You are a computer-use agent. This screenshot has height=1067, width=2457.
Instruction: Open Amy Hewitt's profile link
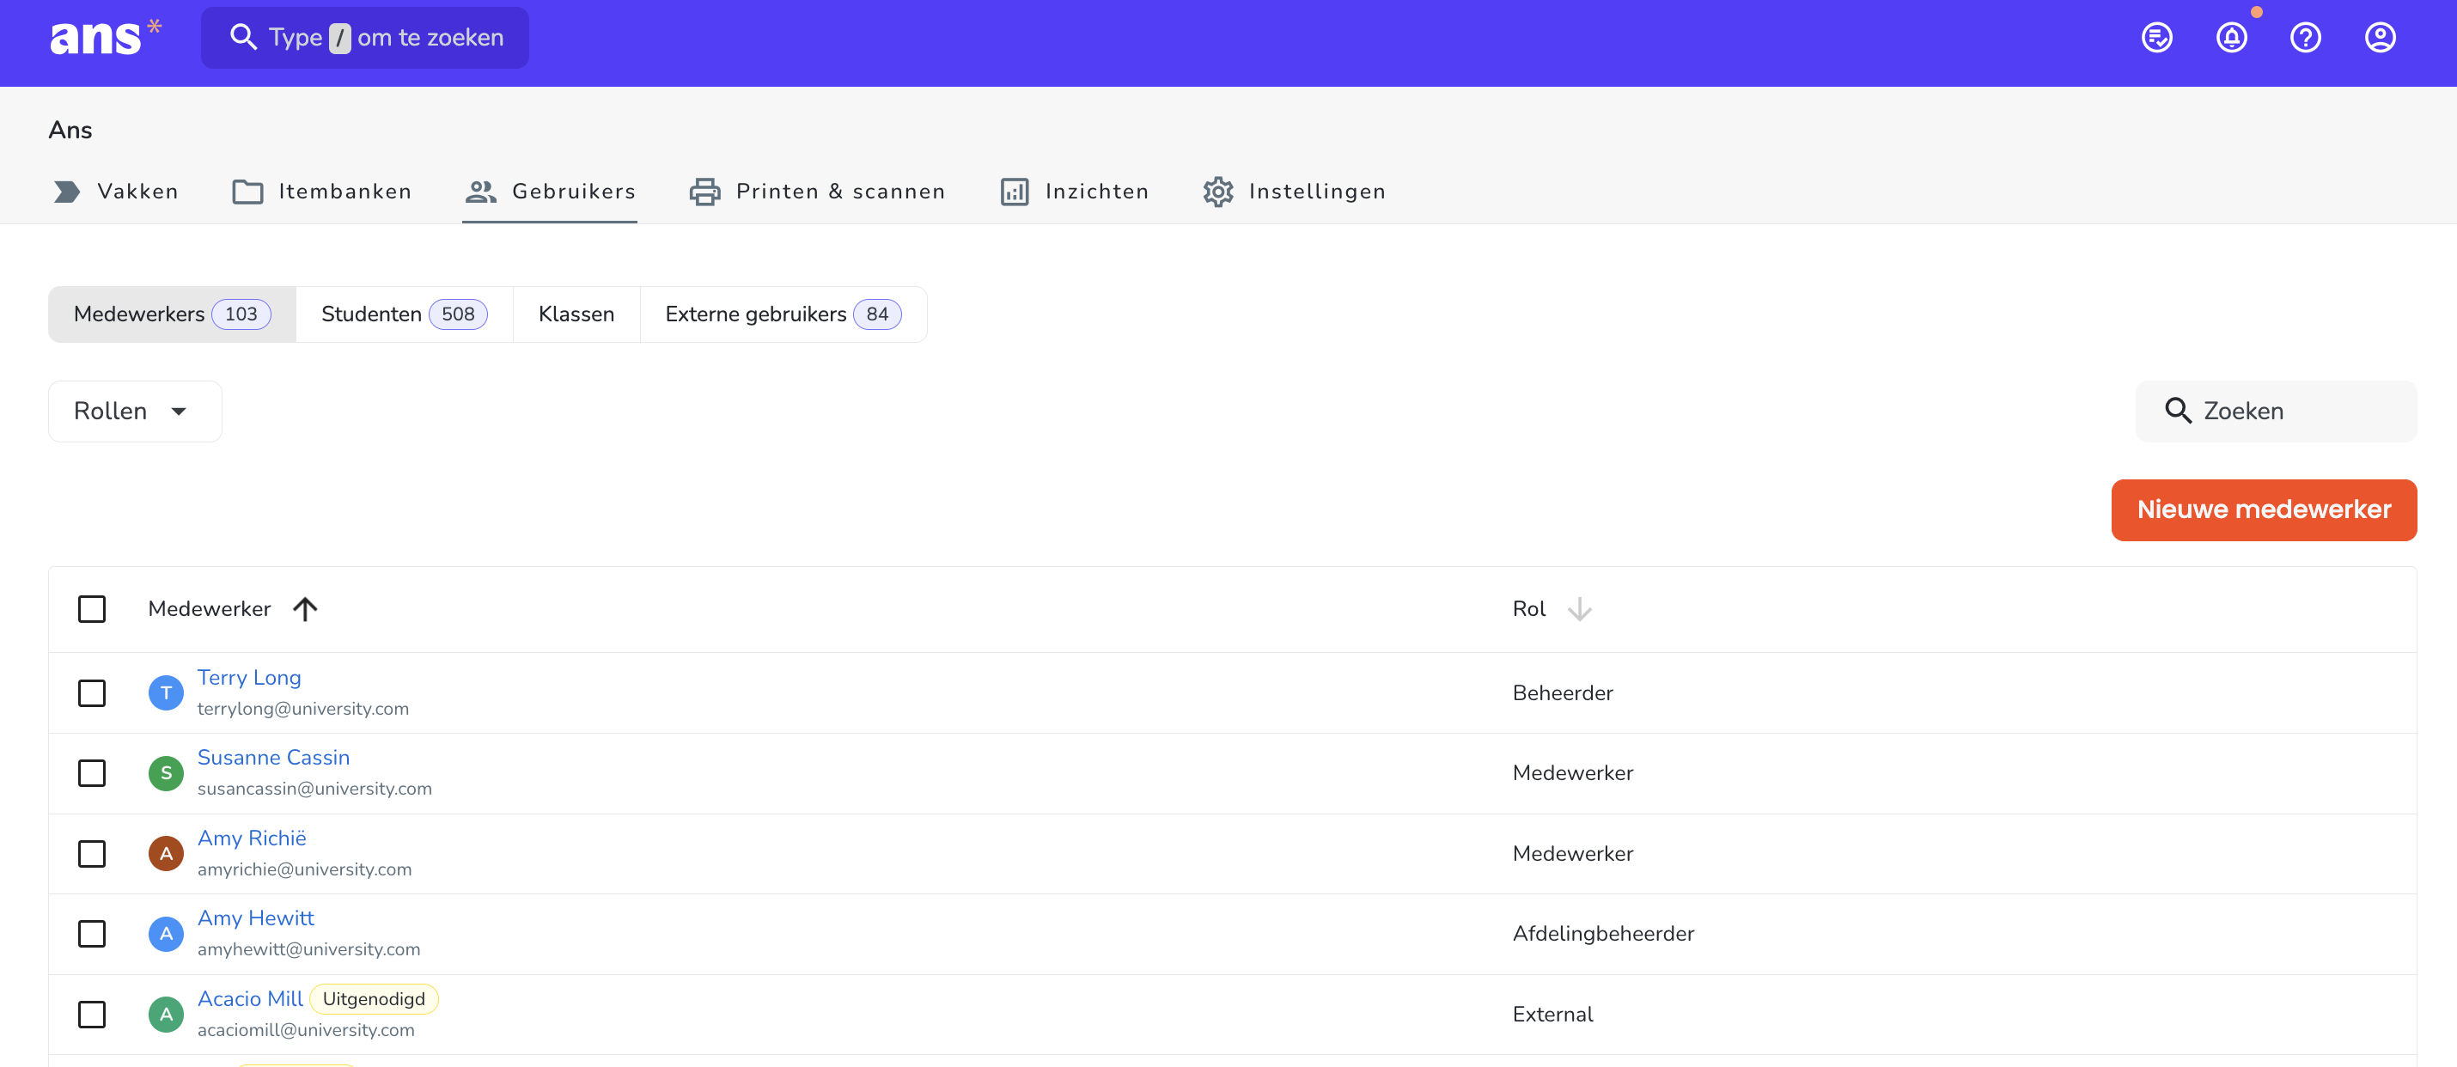click(256, 918)
